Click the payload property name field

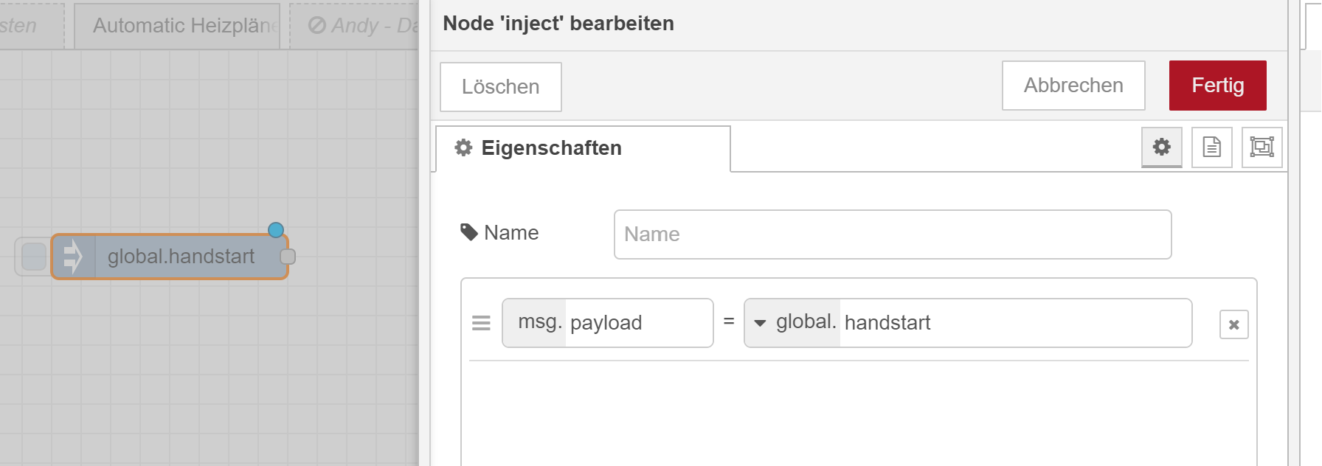click(639, 323)
